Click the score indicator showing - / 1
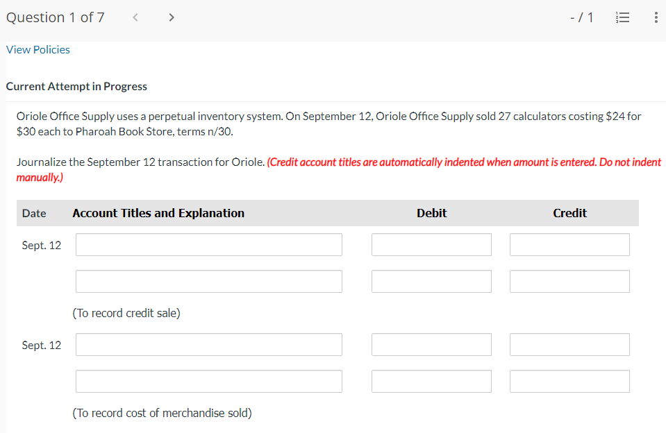The image size is (666, 433). [582, 17]
